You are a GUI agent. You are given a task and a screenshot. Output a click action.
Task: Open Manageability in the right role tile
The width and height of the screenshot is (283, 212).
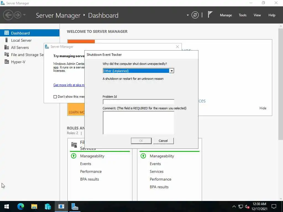[x=162, y=156]
